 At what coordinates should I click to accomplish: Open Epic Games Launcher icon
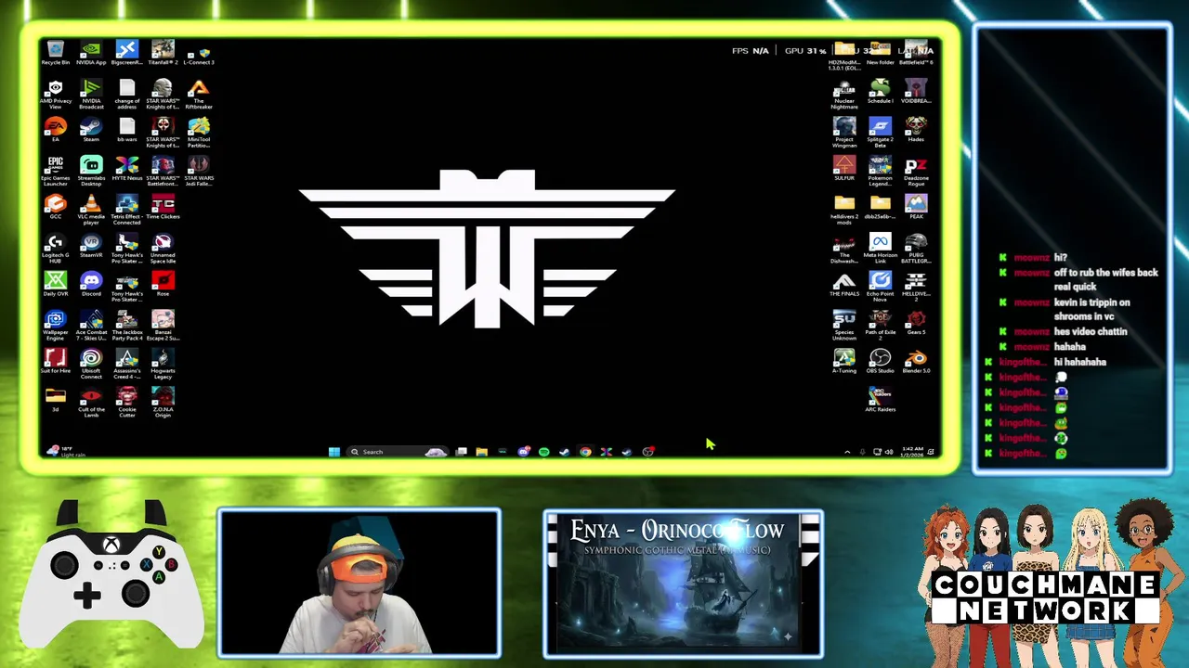pos(55,171)
